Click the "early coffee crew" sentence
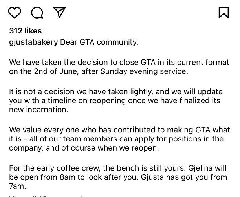This screenshot has width=240, height=197. point(97,168)
